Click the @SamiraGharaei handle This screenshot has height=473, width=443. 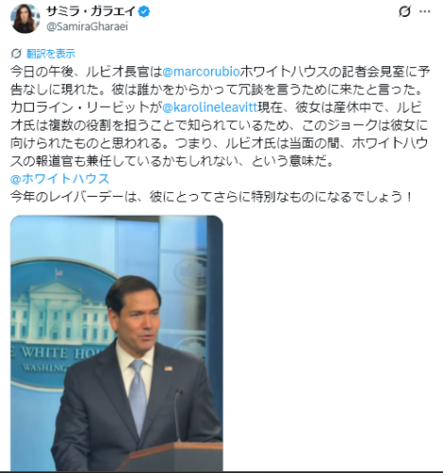tap(87, 26)
